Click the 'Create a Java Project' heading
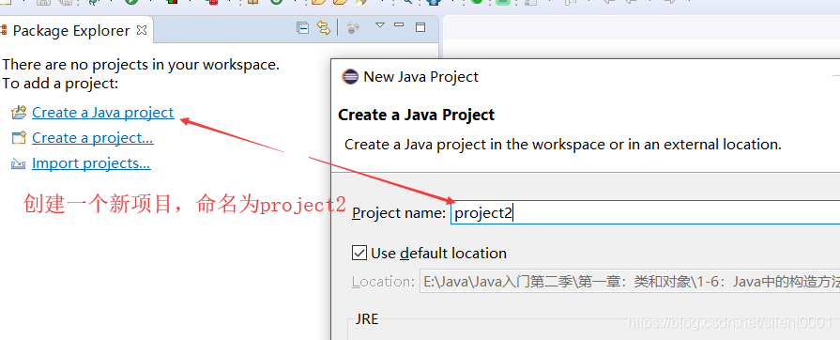This screenshot has height=340, width=840. (x=417, y=115)
